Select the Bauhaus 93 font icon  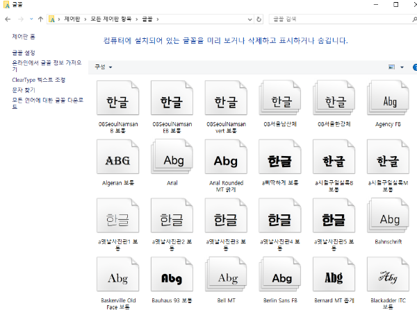[172, 274]
